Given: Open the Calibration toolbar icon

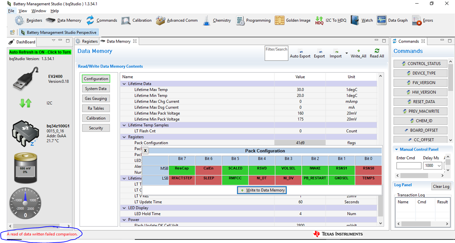Looking at the screenshot, I should pos(126,20).
